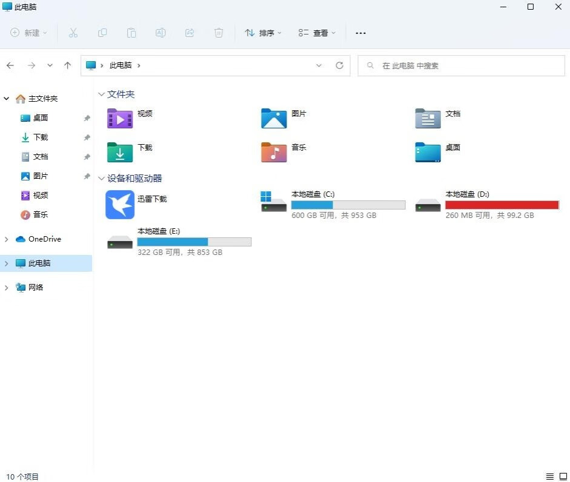Unpin 桌面 using its pin icon
The image size is (570, 482).
pos(87,118)
